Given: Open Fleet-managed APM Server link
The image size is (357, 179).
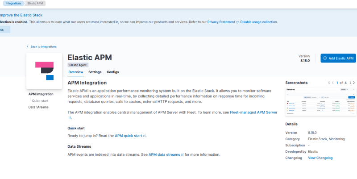Looking at the screenshot, I should click(253, 112).
